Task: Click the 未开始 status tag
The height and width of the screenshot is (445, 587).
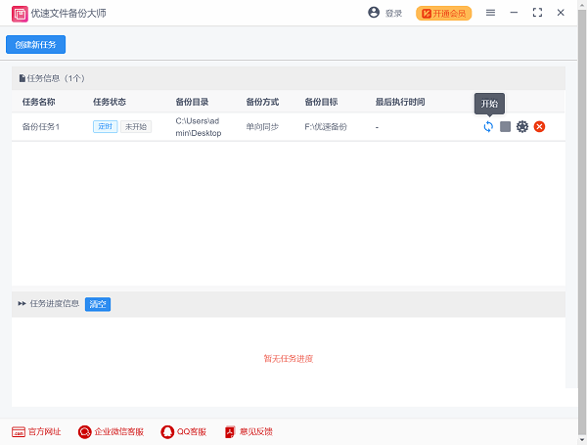Action: point(136,126)
